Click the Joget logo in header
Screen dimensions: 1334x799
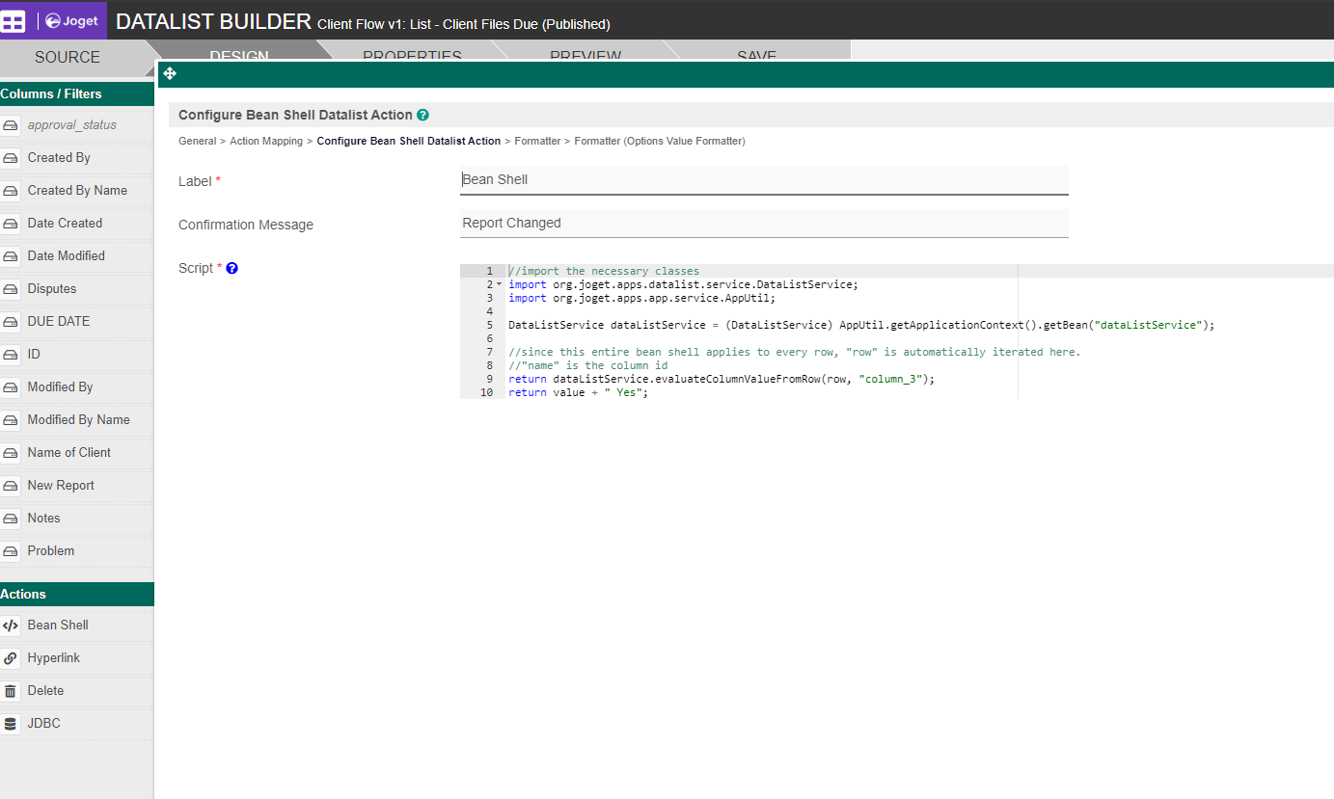[72, 21]
